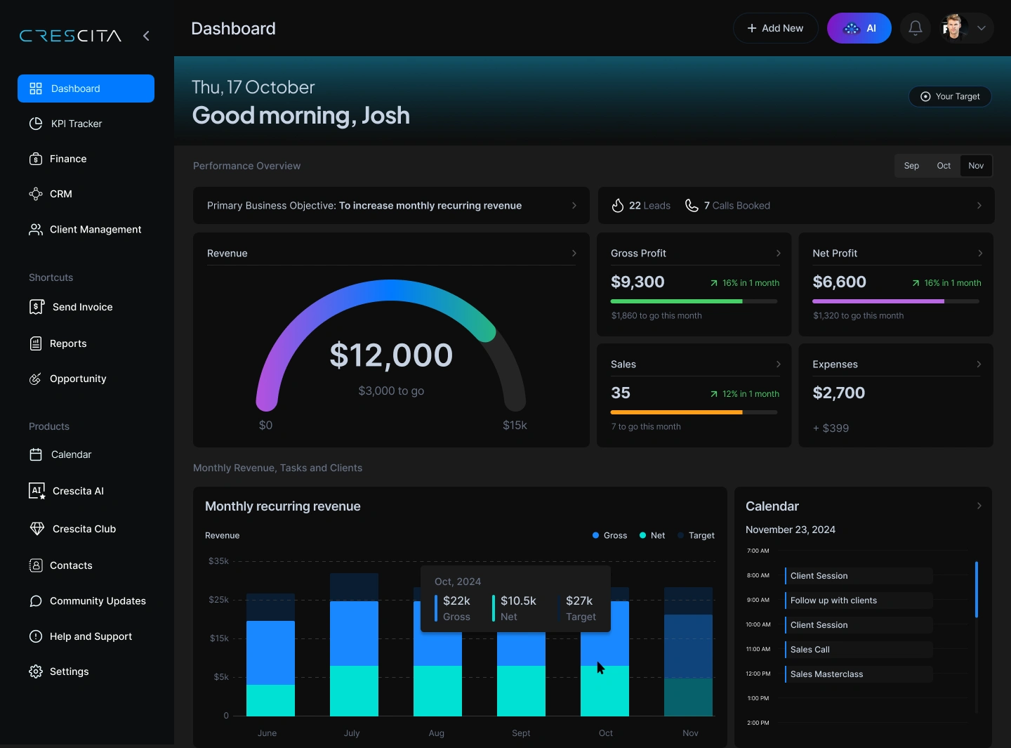Click the Gross Profit progress bar
The width and height of the screenshot is (1011, 748).
click(694, 301)
